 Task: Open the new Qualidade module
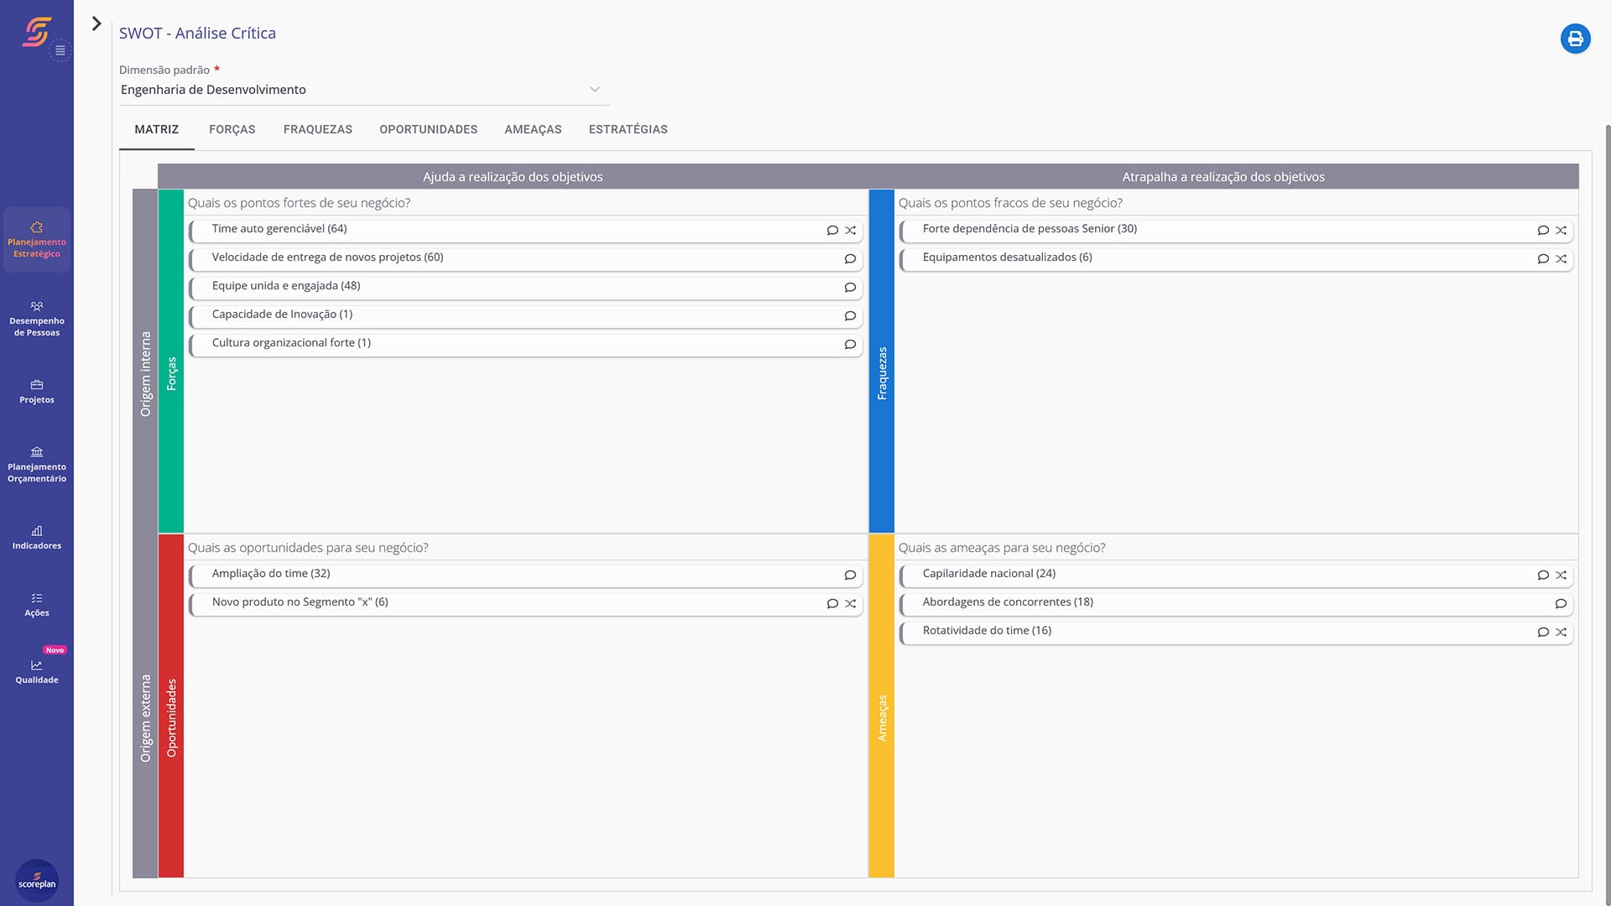tap(37, 671)
